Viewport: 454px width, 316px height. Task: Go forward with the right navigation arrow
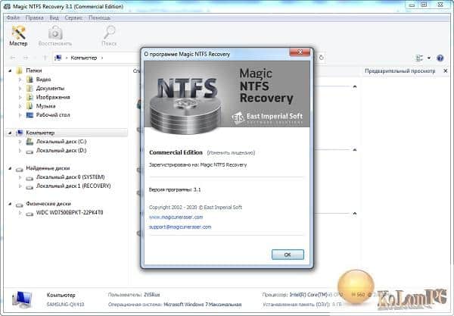(26, 58)
